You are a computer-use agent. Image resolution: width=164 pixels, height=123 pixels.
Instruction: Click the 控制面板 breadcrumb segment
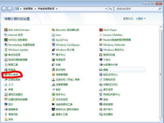point(28,9)
